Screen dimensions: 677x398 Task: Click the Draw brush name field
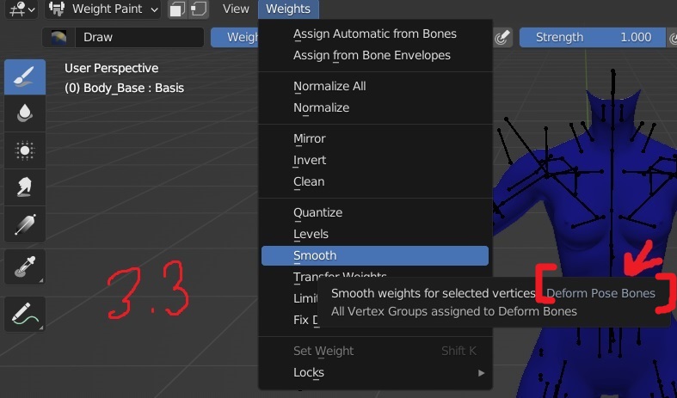coord(139,37)
